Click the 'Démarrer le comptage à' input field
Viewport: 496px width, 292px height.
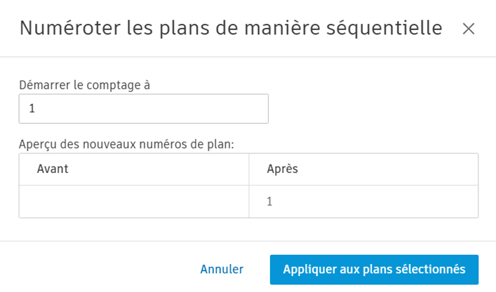144,109
